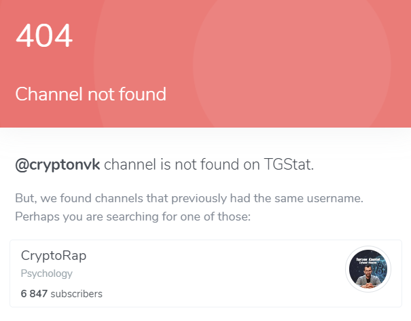Select the bold @cryptonvk username

(57, 165)
